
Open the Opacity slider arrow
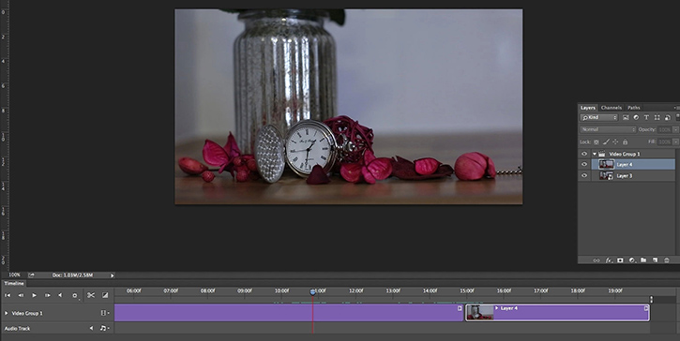click(x=675, y=129)
